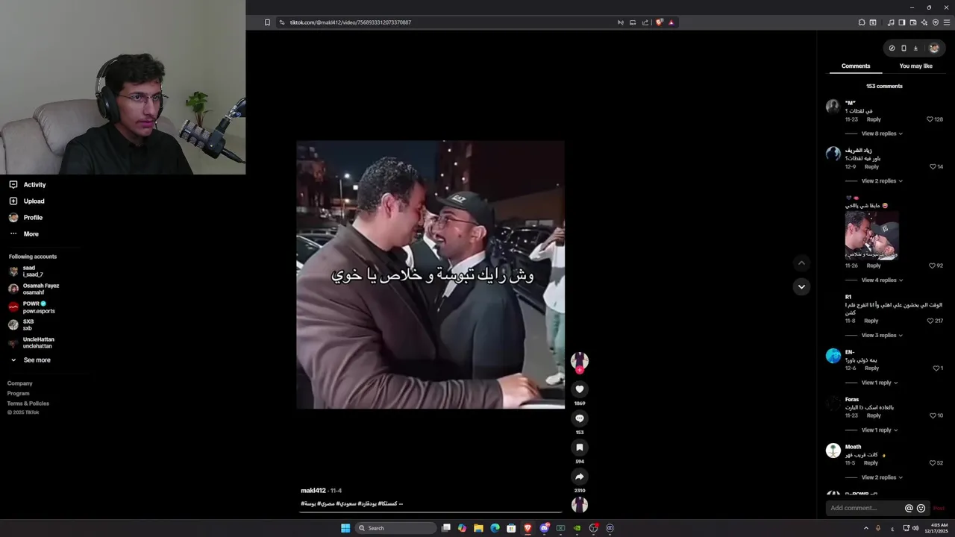
Task: Like the TikTok video with the heart icon
Action: pyautogui.click(x=580, y=389)
